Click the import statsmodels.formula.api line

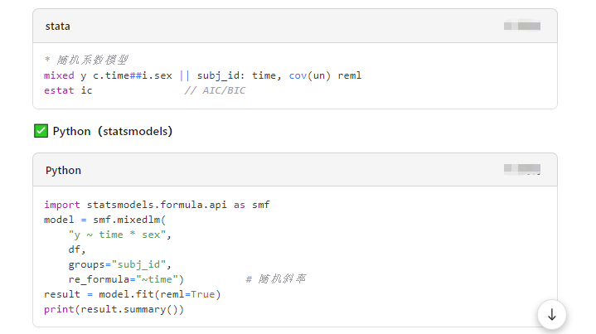click(157, 205)
